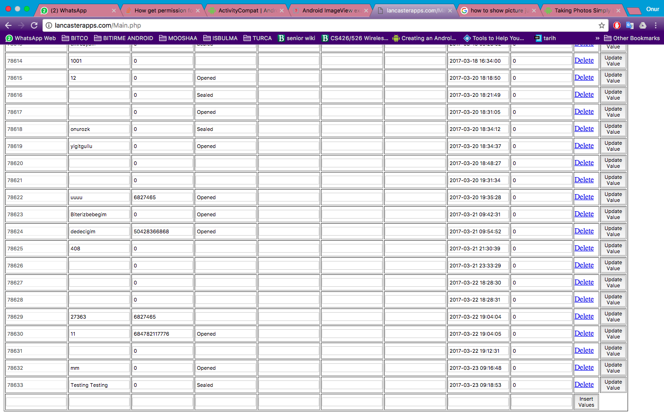
Task: Click Delete link for row 78618
Action: (584, 129)
